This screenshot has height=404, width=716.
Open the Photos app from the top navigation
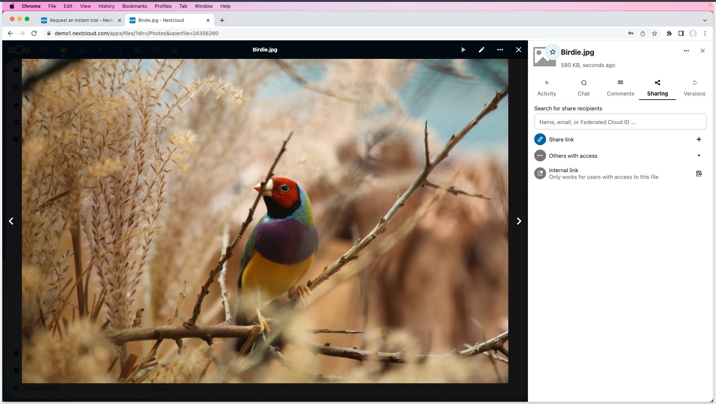[81, 49]
